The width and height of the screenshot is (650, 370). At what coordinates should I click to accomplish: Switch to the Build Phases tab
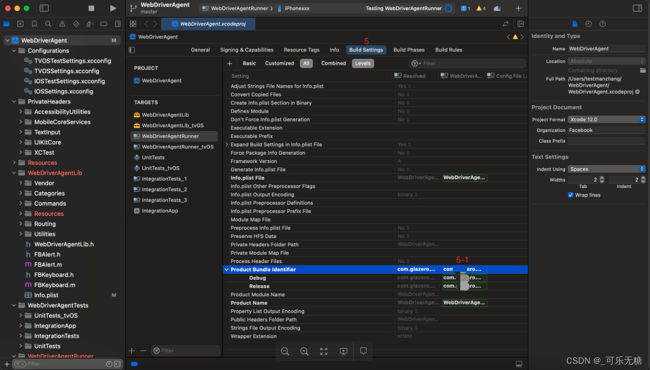pos(409,50)
